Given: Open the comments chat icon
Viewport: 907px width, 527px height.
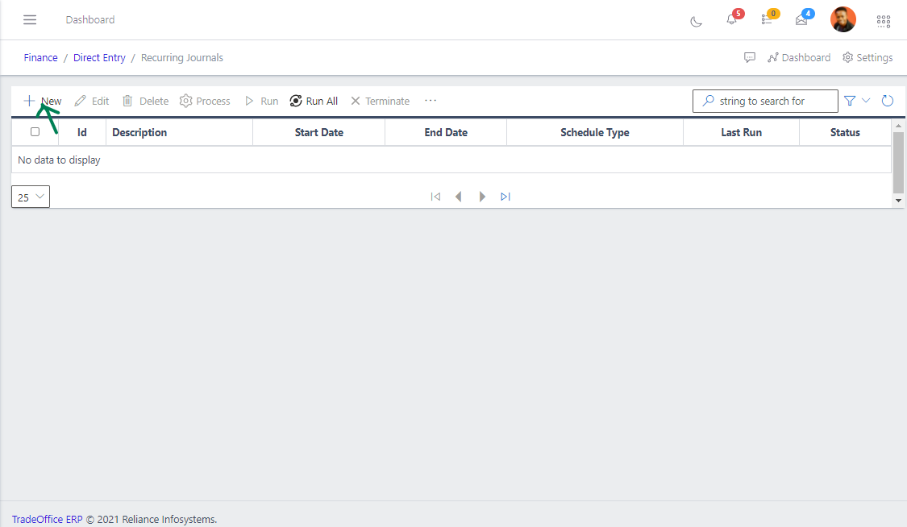Looking at the screenshot, I should coord(750,58).
